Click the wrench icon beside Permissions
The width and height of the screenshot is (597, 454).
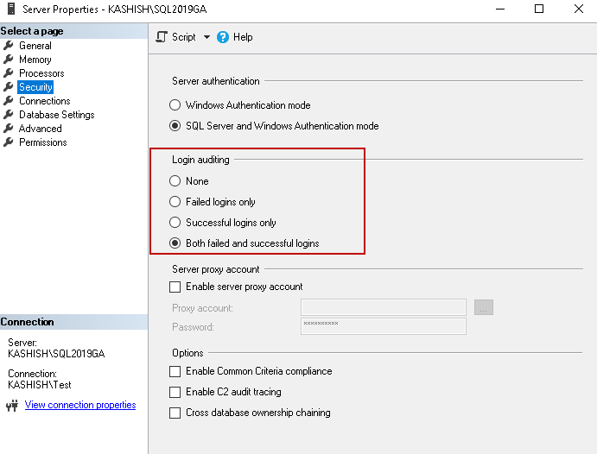(10, 142)
